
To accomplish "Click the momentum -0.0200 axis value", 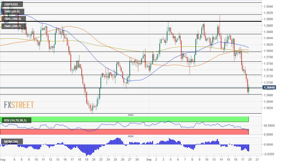I will tap(269, 154).
